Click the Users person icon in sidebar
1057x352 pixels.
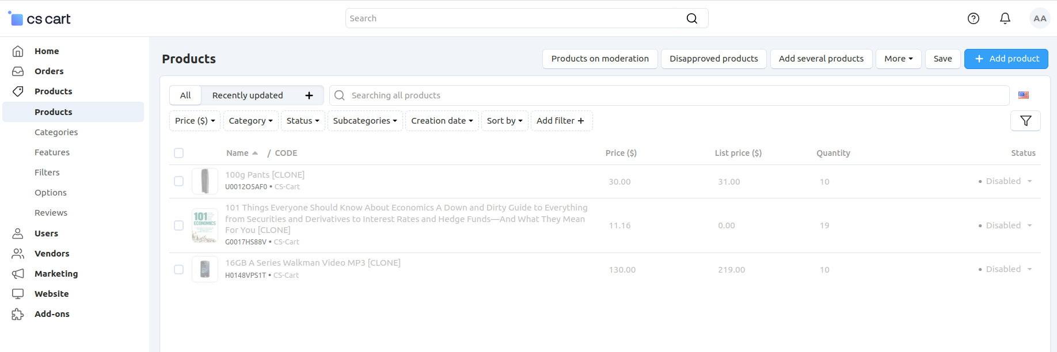[x=18, y=234]
